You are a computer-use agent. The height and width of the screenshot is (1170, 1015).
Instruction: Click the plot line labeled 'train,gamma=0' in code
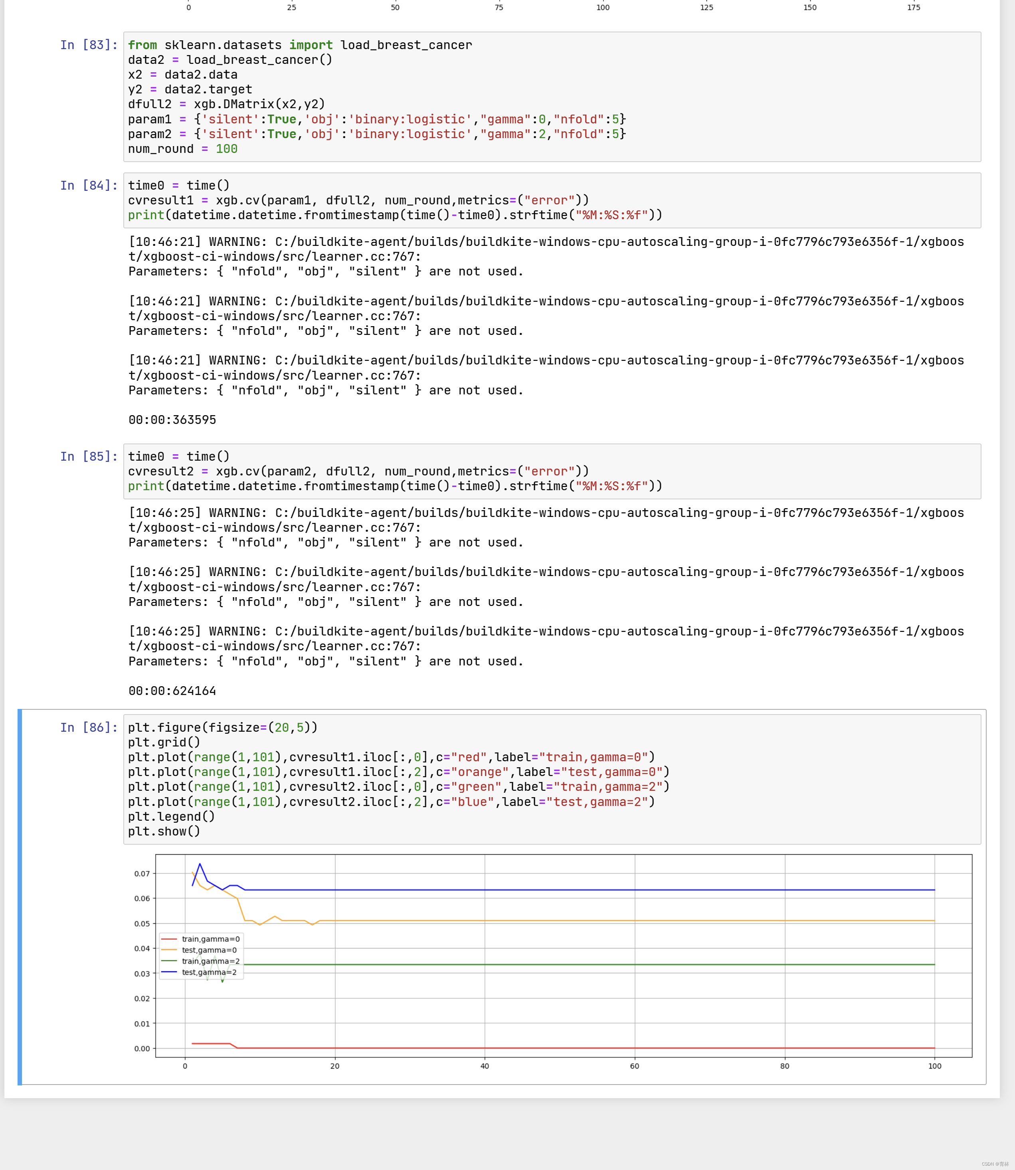click(x=392, y=757)
